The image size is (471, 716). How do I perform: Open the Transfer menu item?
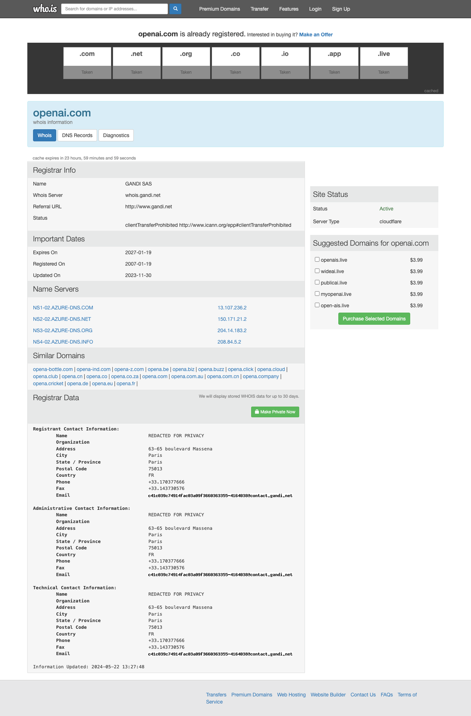pyautogui.click(x=259, y=9)
